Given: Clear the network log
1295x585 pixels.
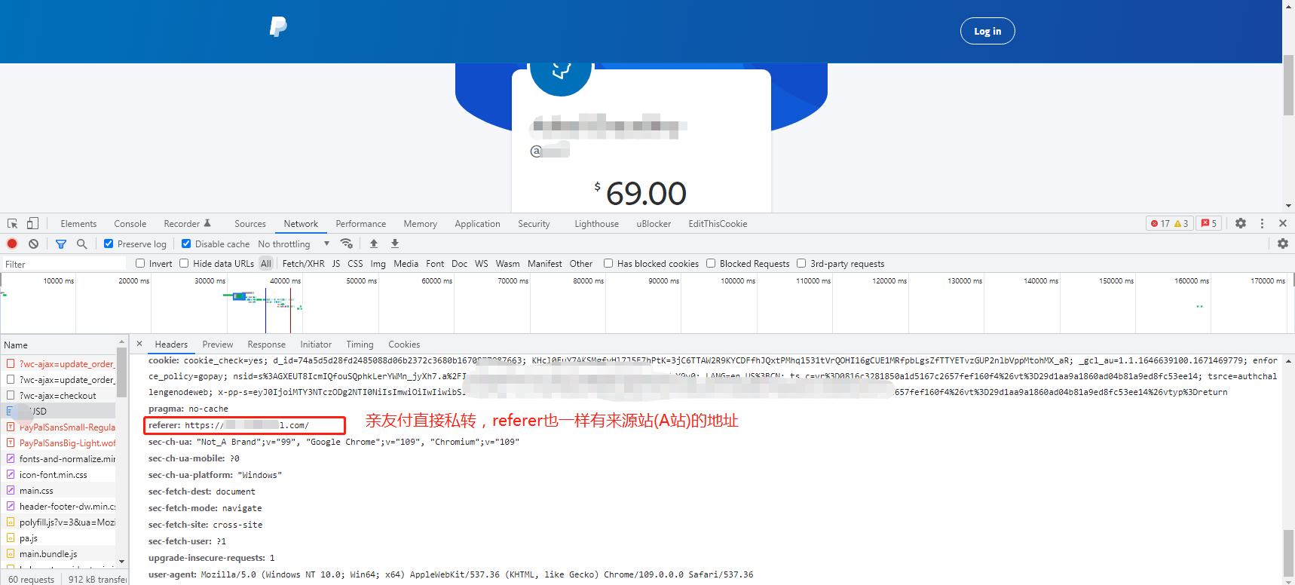Looking at the screenshot, I should 33,243.
